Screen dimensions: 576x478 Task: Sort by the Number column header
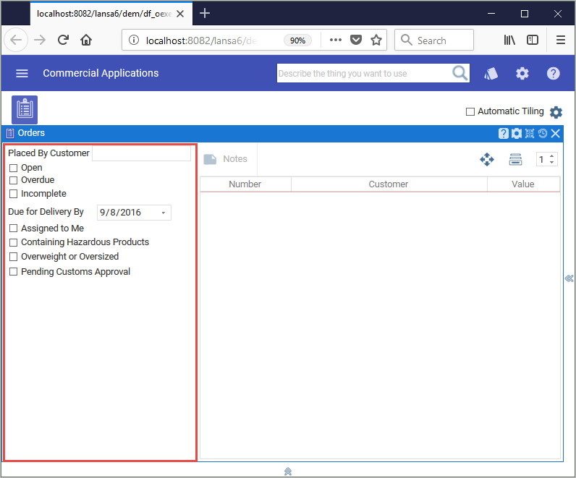(245, 184)
